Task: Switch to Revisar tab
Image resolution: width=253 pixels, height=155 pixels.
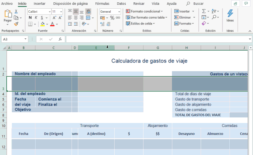Action: click(x=139, y=4)
